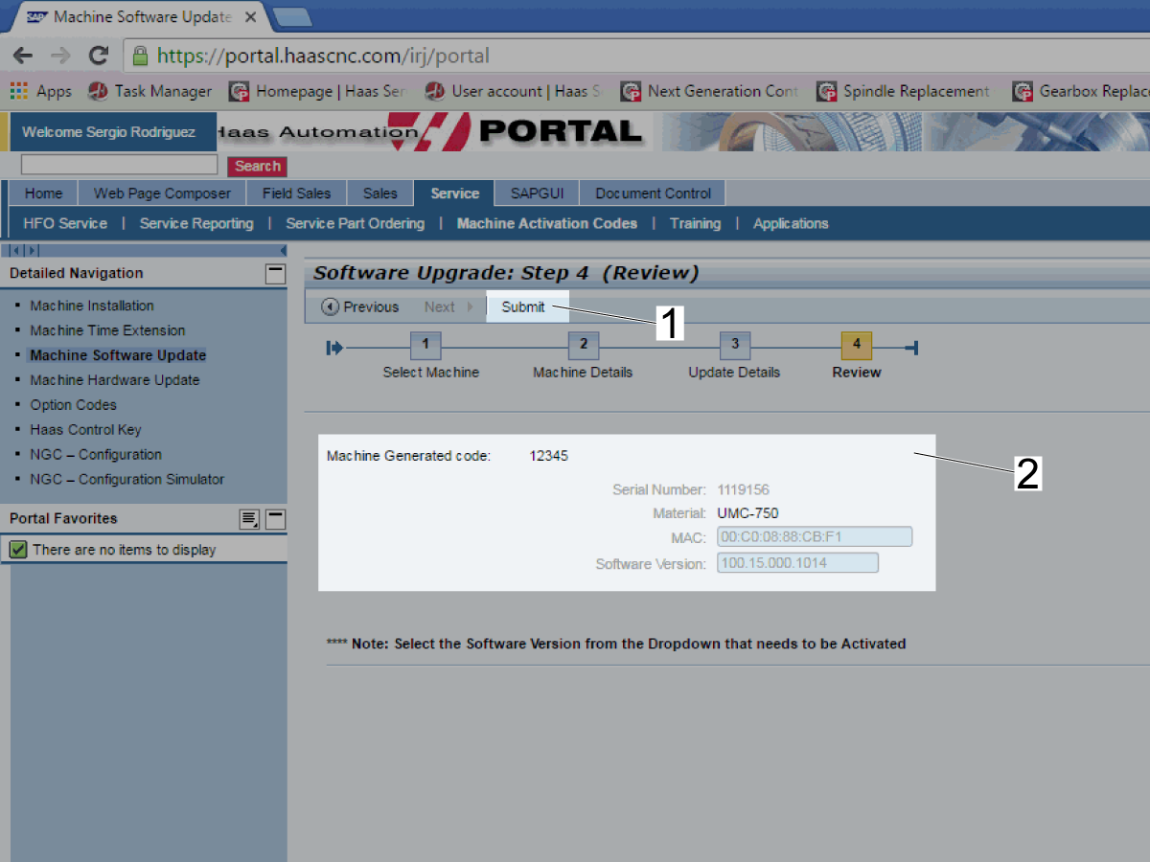This screenshot has width=1150, height=862.
Task: Collapse the Portal Favorites panel
Action: coord(275,519)
